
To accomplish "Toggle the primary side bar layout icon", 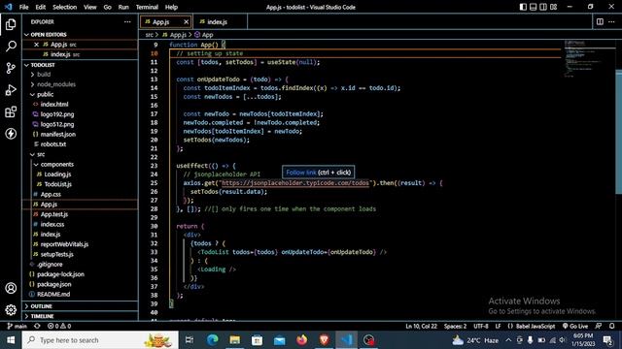I will pos(523,7).
